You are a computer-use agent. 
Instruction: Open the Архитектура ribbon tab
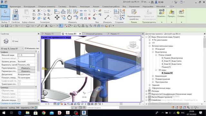point(15,6)
